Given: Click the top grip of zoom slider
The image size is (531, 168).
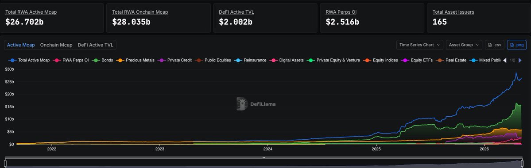Looking at the screenshot, I should [264, 157].
